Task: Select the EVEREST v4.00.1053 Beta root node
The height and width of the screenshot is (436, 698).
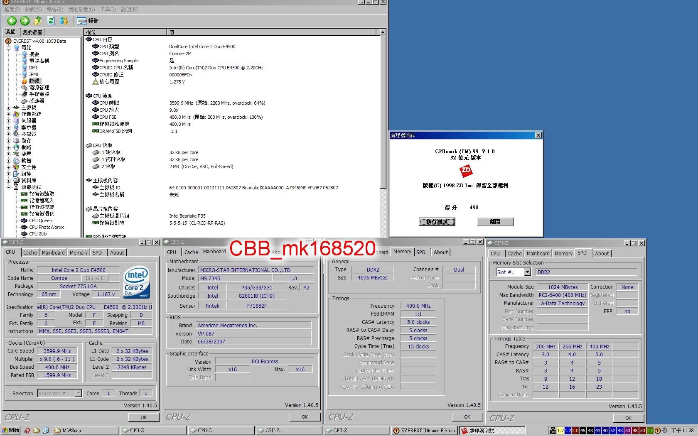Action: (x=39, y=41)
